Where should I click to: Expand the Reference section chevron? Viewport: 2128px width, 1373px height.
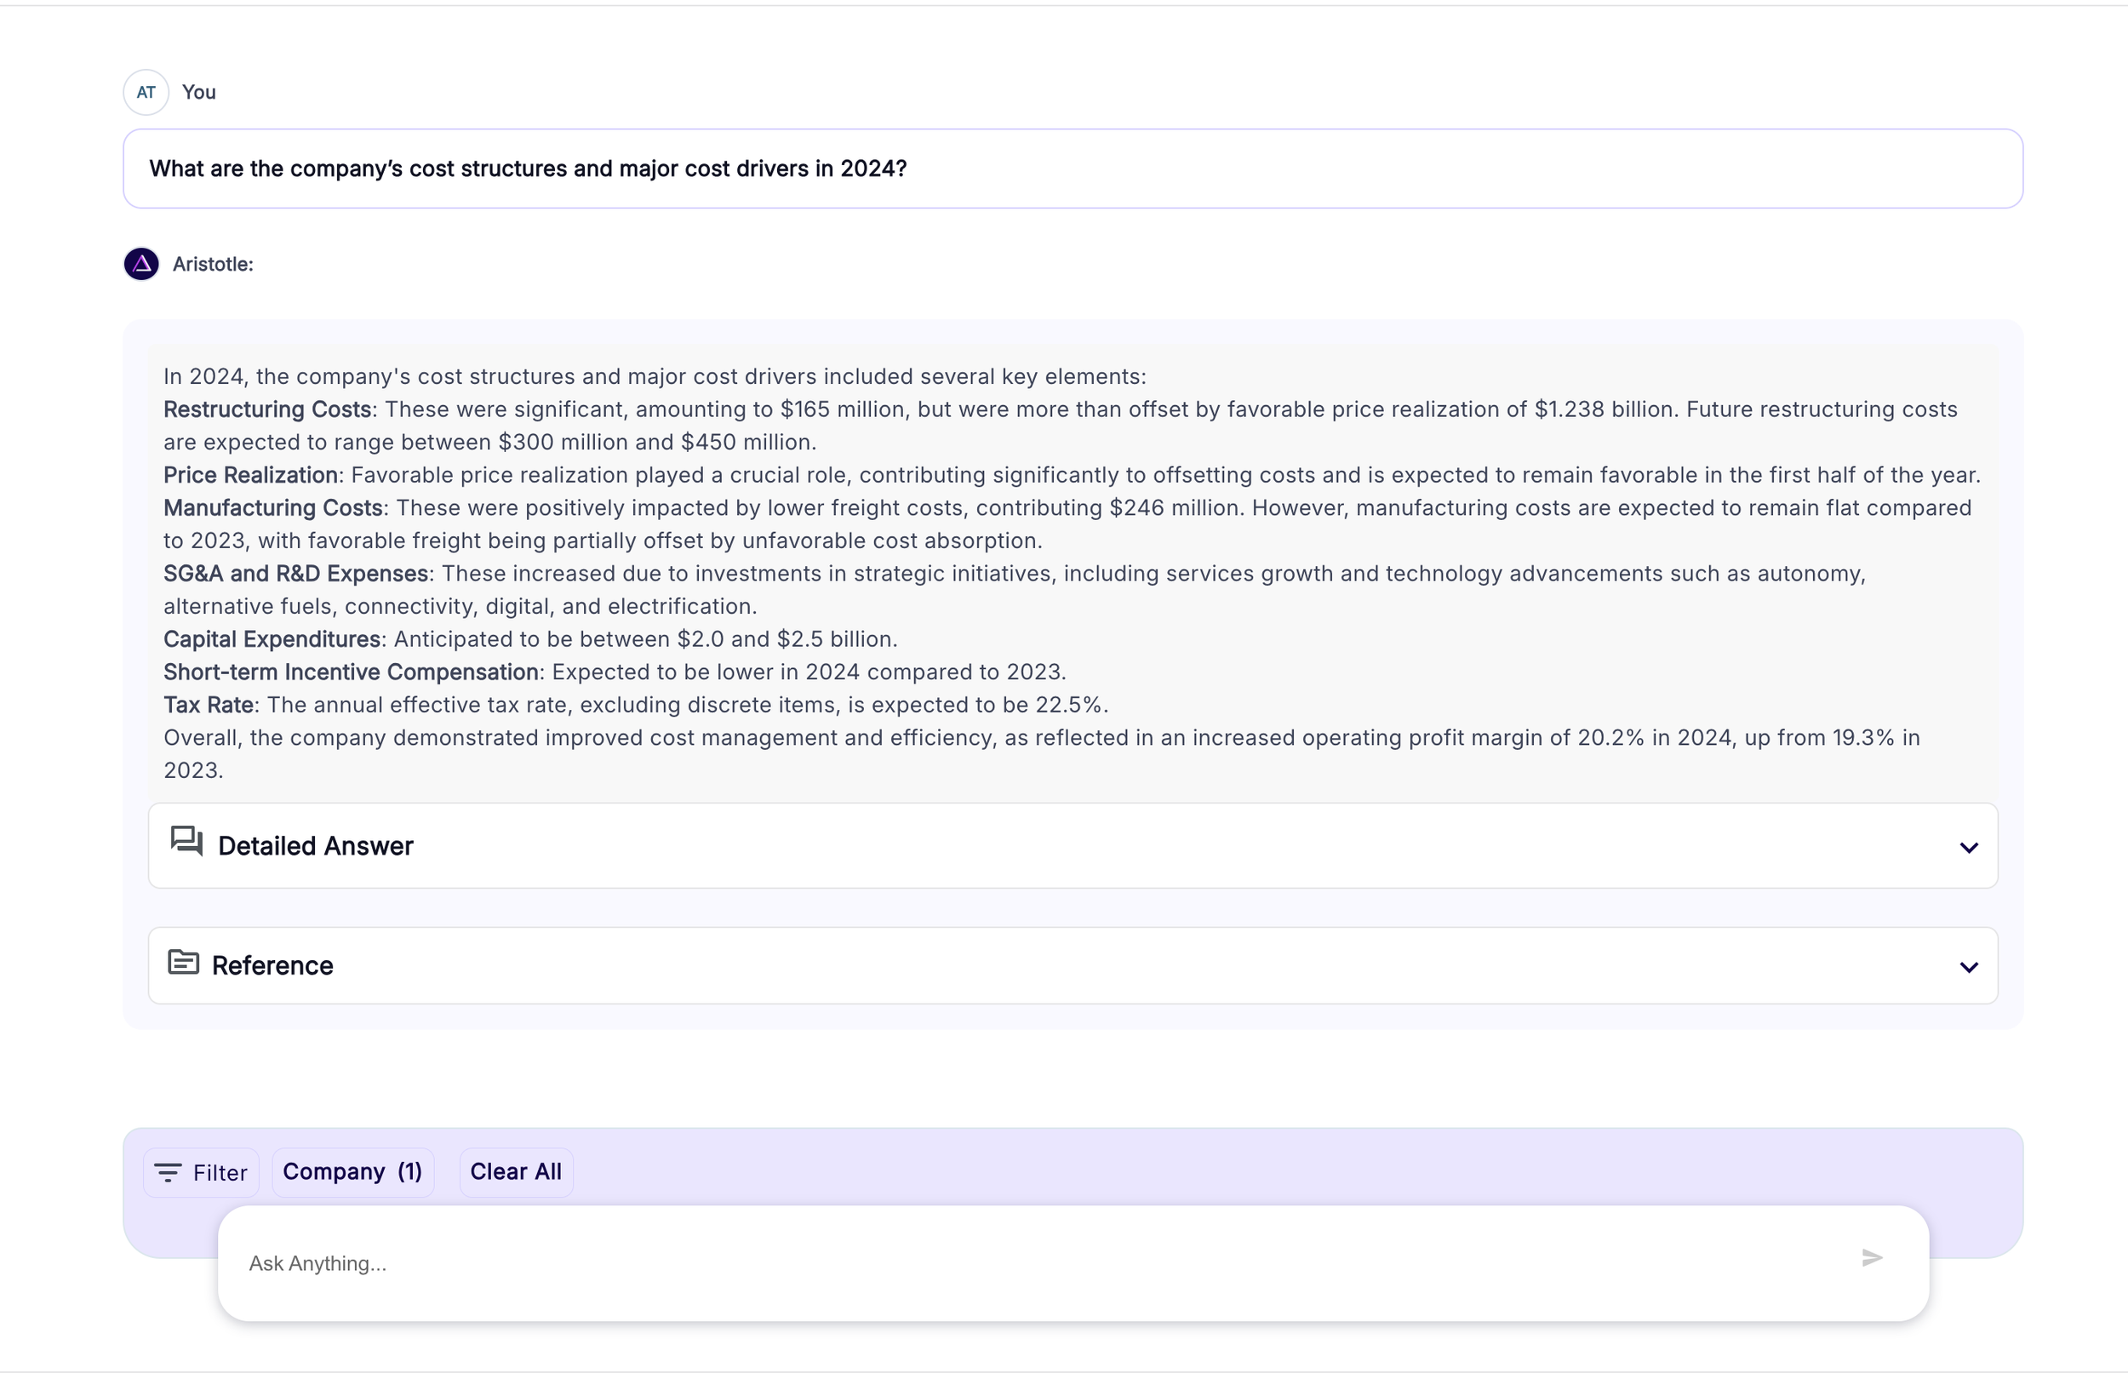click(1970, 967)
